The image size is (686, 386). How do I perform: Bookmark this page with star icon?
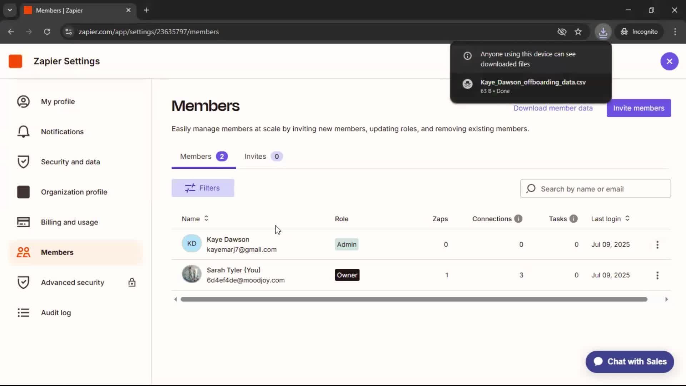(x=578, y=32)
